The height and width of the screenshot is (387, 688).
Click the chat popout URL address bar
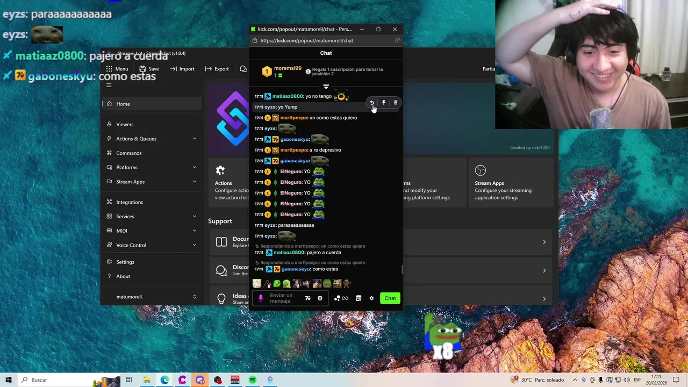[325, 40]
